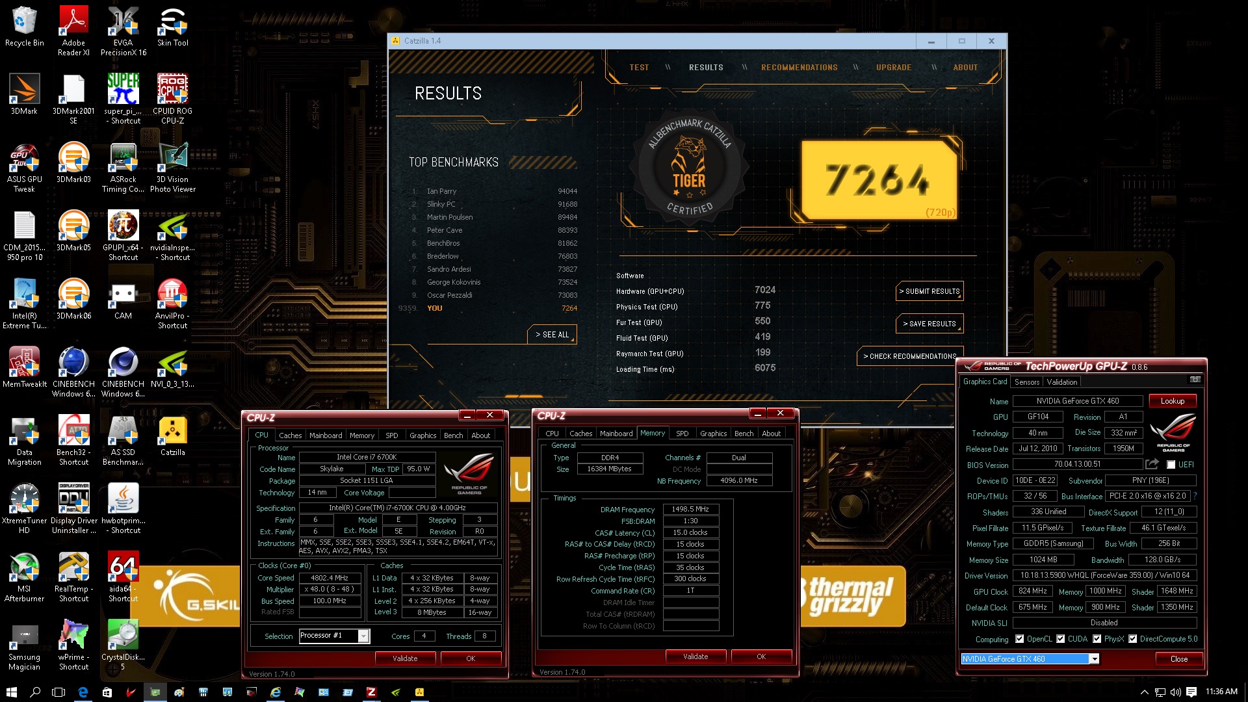Open Adobe Reader XI desktop icon
Screen dimensions: 1248x702
click(73, 31)
